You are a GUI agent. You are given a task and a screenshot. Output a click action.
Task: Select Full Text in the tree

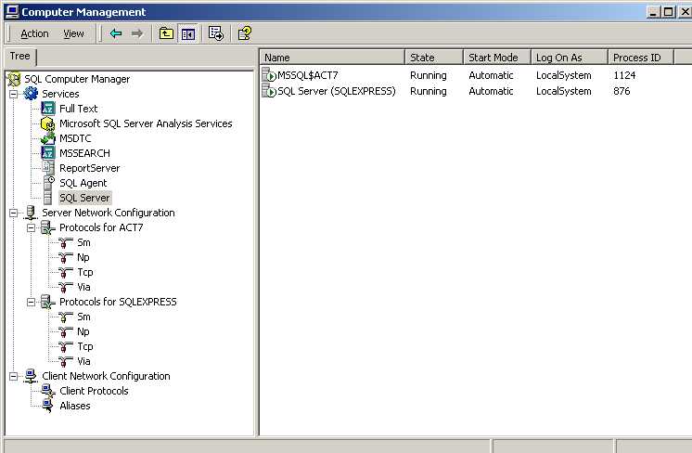tap(79, 109)
